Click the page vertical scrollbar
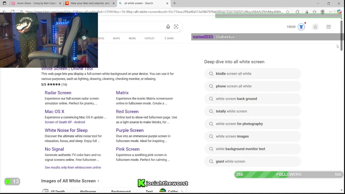Image resolution: width=345 pixels, height=194 pixels. 341,36
